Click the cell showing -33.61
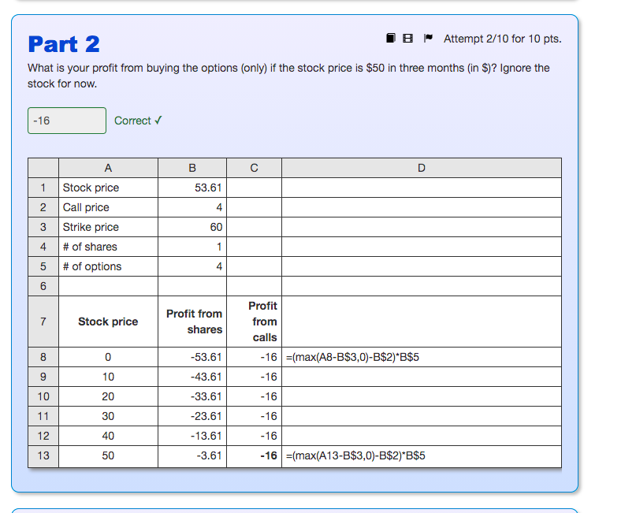This screenshot has height=513, width=636. pos(192,396)
